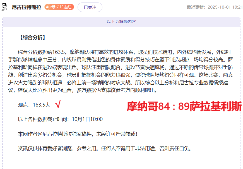Click the 2025-10-01 10:21 timestamp
The image size is (243, 169).
225,7
